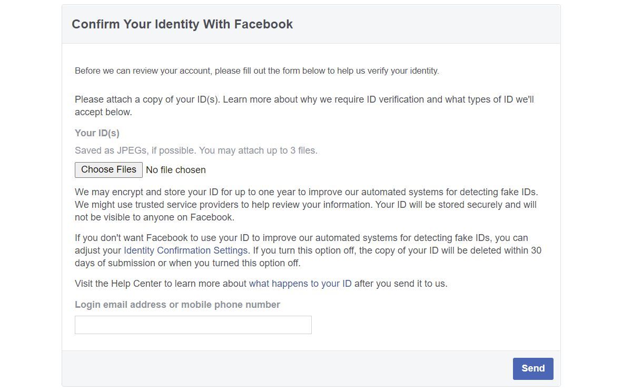Click the "Confirm Your Identity With Facebook" heading
Image resolution: width=632 pixels, height=392 pixels.
(182, 24)
